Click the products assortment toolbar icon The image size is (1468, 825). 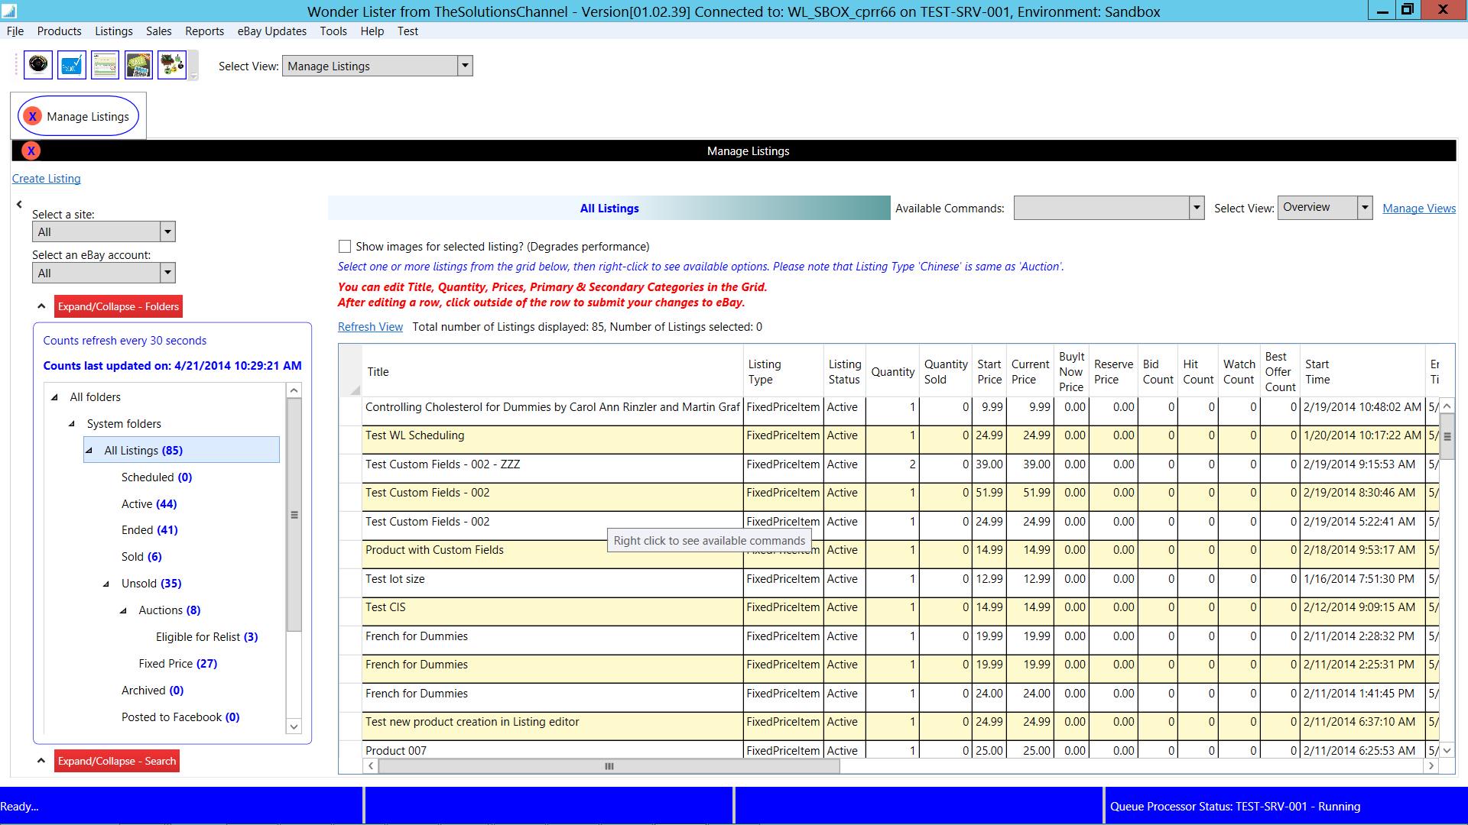coord(172,65)
